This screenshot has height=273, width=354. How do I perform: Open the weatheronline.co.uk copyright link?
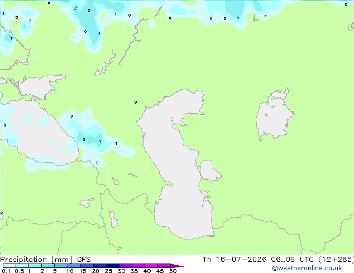[x=307, y=268]
